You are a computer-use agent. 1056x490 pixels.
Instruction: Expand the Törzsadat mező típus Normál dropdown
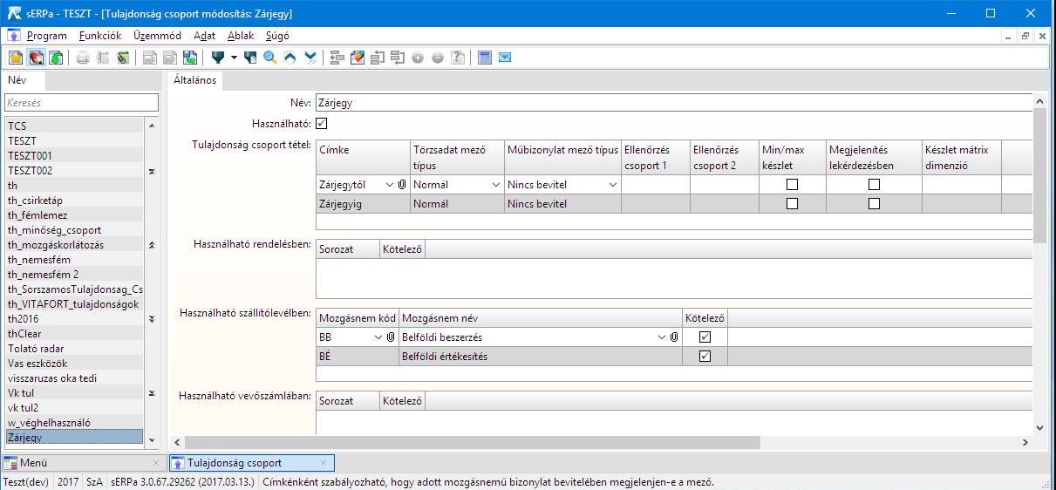click(x=496, y=185)
